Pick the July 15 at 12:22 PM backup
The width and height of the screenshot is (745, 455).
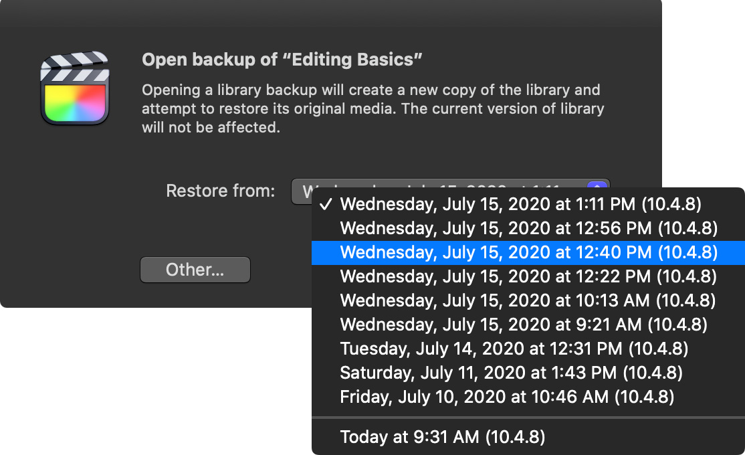pyautogui.click(x=528, y=277)
